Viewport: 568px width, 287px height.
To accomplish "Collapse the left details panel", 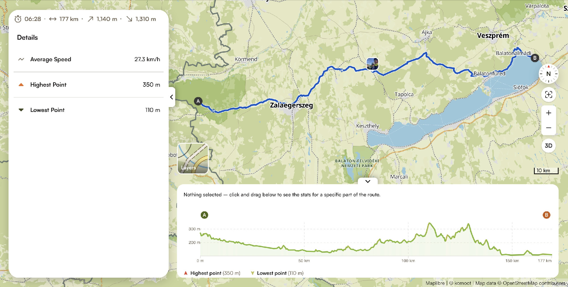I will point(172,97).
